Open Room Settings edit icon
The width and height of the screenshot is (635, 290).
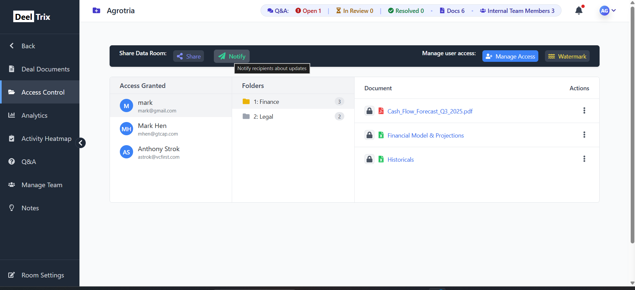[x=12, y=275]
